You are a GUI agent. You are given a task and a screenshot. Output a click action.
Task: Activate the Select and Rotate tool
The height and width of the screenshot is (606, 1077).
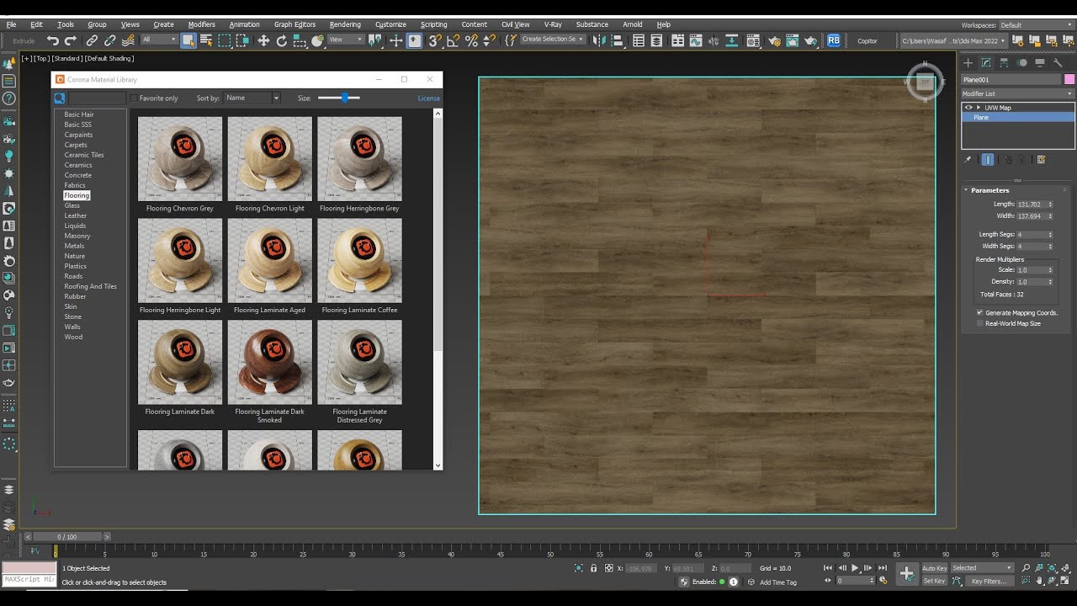pos(282,40)
